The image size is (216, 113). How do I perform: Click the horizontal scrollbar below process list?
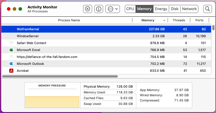pos(60,76)
